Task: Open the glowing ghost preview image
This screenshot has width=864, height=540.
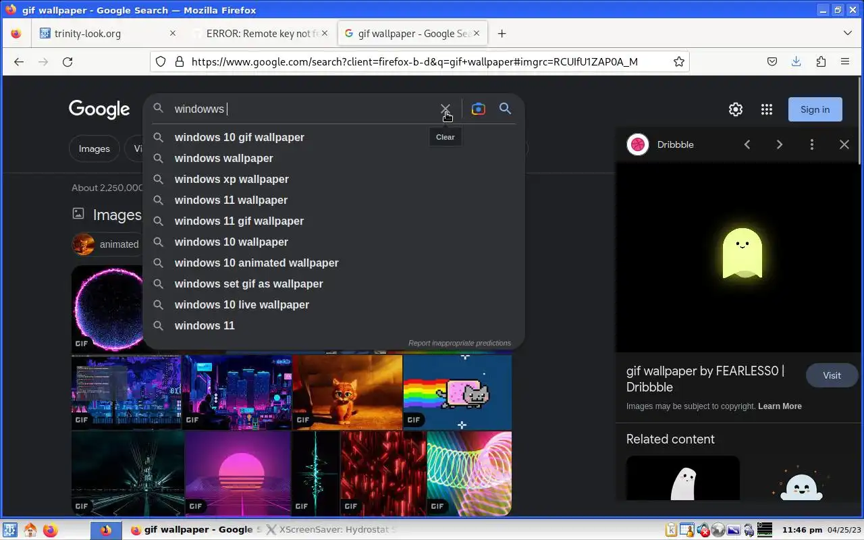Action: (737, 257)
